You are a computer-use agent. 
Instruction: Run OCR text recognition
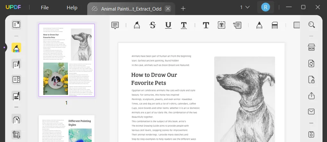(311, 47)
